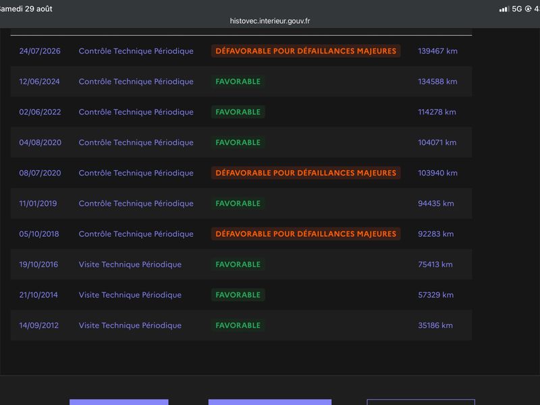Click the FAVORABLE badge for 19/10/2016
This screenshot has height=405, width=540.
click(238, 265)
